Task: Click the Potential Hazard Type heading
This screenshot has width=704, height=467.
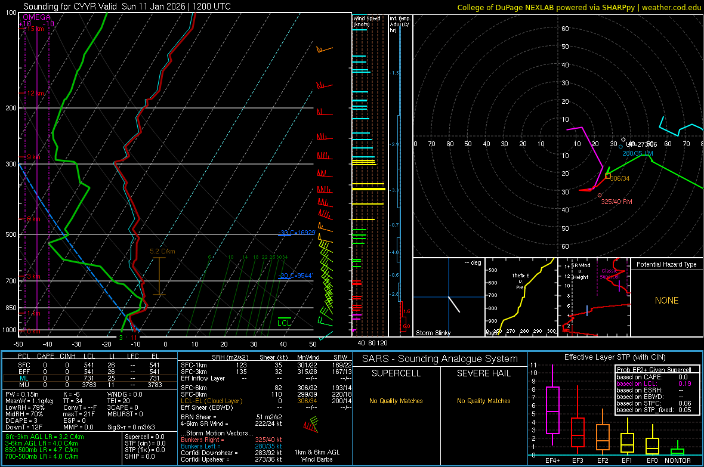Action: pyautogui.click(x=666, y=264)
